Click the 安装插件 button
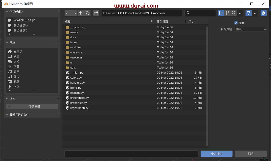 216,154
